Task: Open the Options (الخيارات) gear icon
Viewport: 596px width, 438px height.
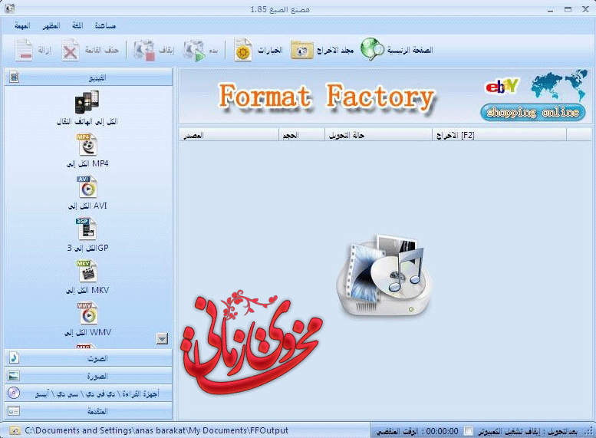Action: click(x=243, y=50)
